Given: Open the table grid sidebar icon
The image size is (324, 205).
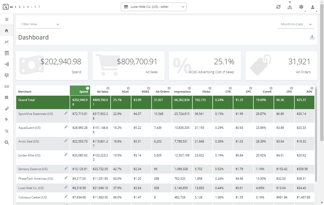Looking at the screenshot, I should click(x=7, y=53).
